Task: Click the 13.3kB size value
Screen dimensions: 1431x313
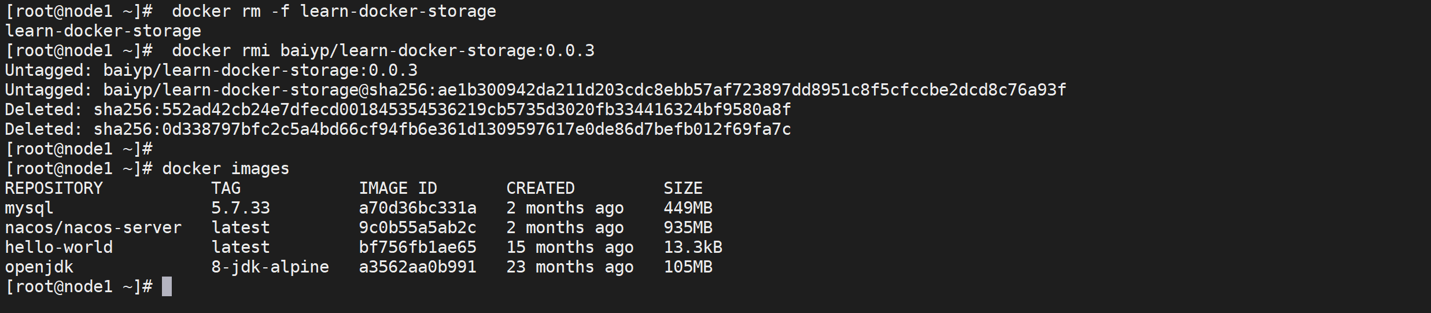Action: [692, 247]
